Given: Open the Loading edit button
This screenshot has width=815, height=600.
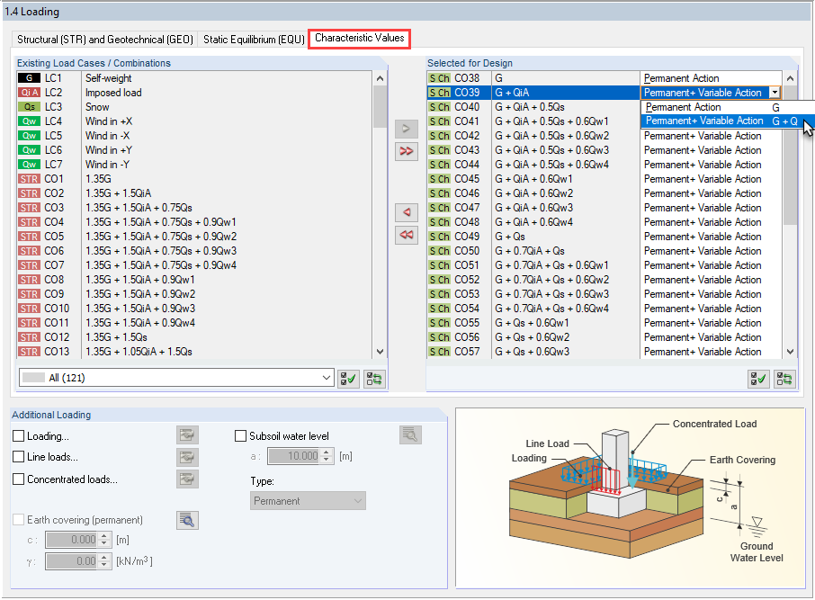Looking at the screenshot, I should coord(187,434).
